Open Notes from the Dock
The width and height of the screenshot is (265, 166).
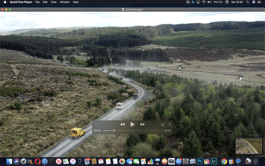108,161
